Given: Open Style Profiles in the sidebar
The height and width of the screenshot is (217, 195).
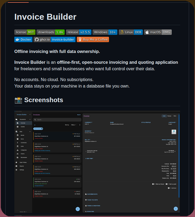Looking at the screenshot, I should tap(23, 162).
